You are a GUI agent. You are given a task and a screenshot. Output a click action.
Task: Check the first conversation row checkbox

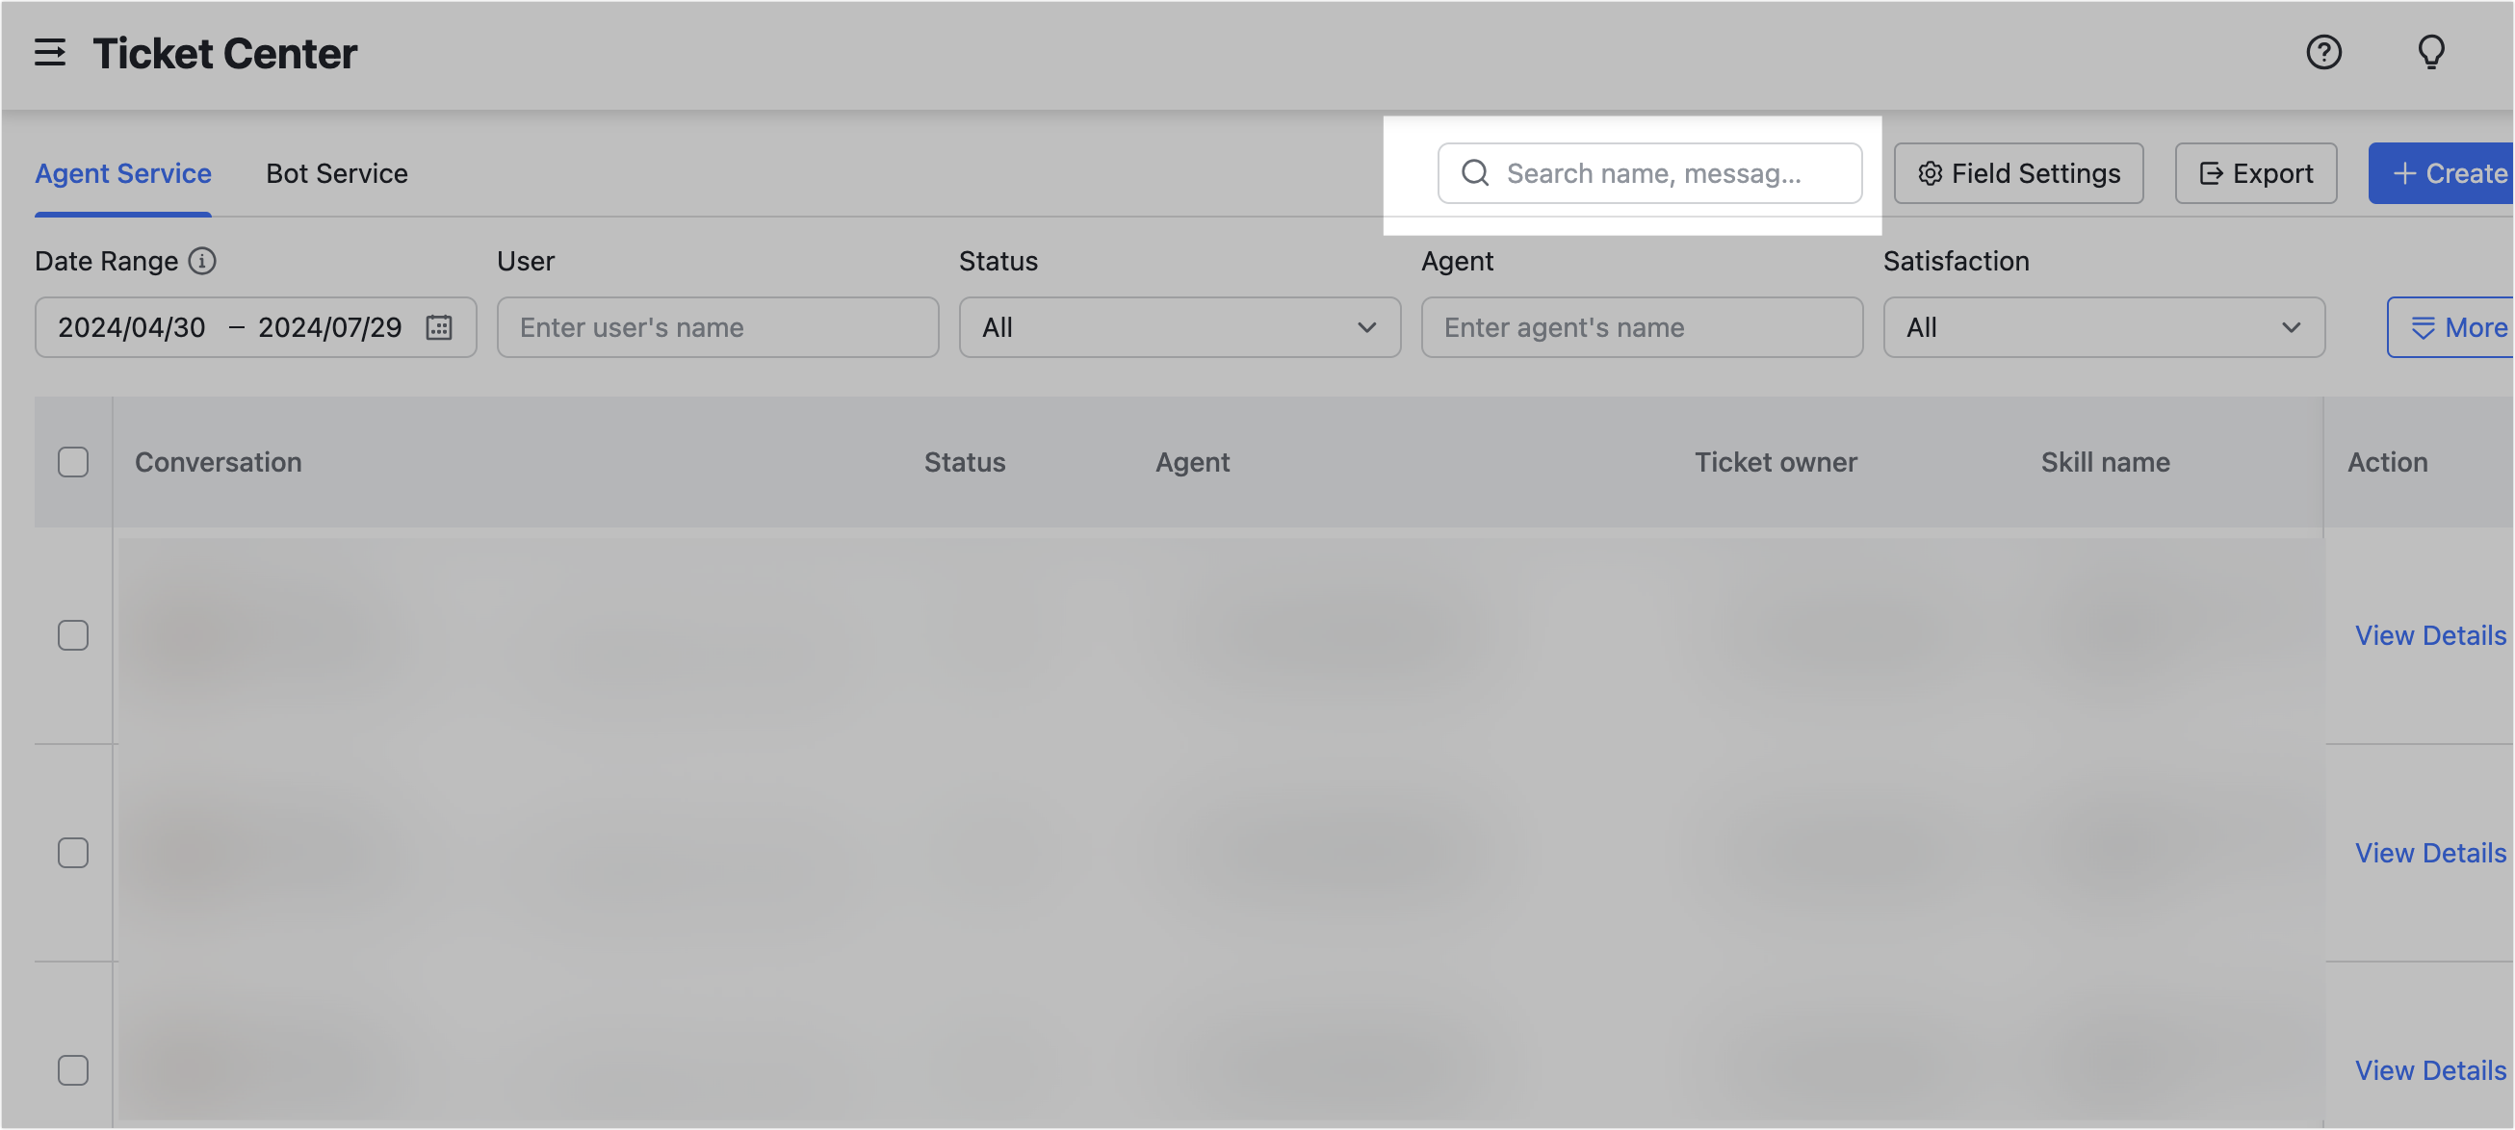[73, 635]
